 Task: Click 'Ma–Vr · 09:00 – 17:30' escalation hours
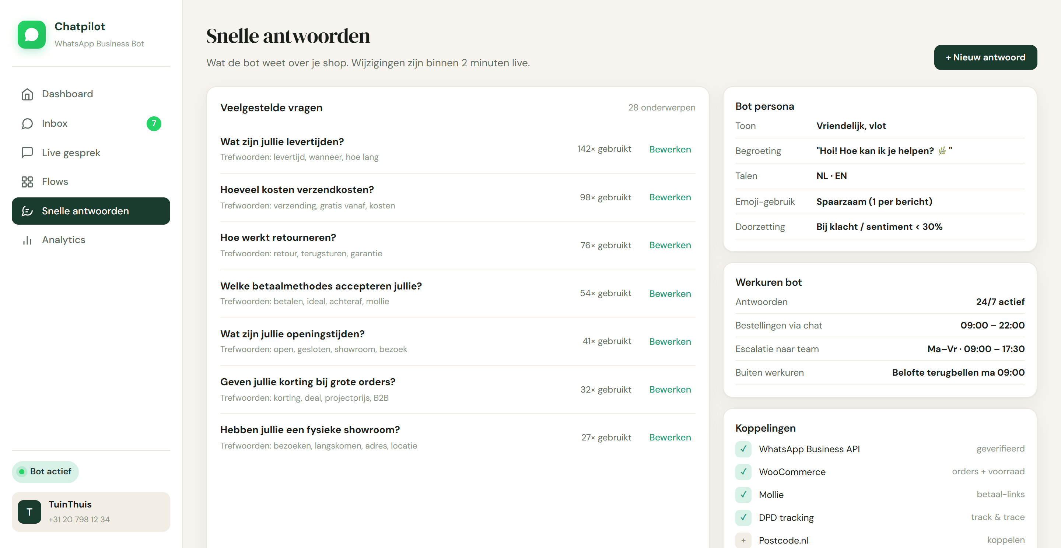(x=976, y=349)
